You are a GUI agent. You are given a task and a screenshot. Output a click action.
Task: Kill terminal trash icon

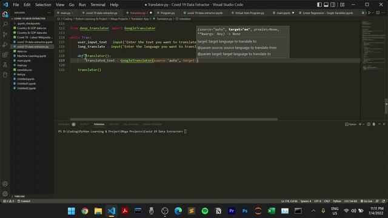pyautogui.click(x=373, y=124)
